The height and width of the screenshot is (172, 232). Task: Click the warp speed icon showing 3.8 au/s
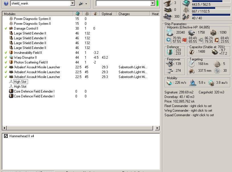coord(211,83)
